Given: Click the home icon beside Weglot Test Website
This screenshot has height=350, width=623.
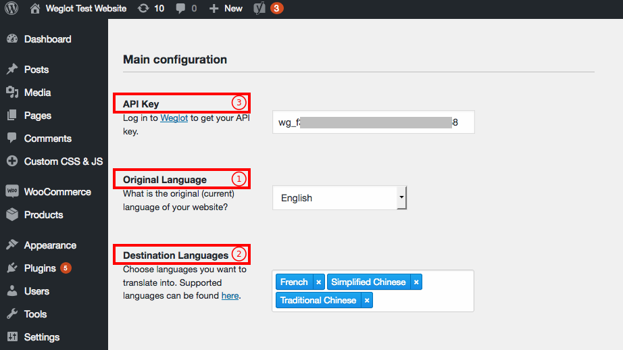Looking at the screenshot, I should (35, 9).
